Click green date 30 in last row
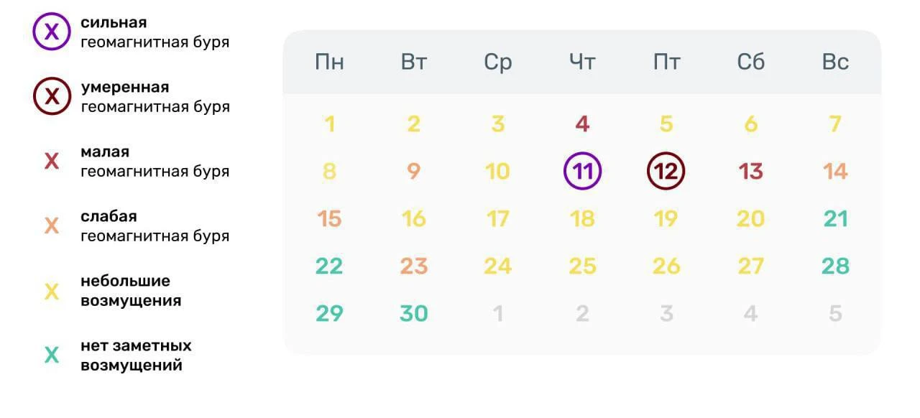Viewport: 920px width, 418px height. pyautogui.click(x=413, y=313)
